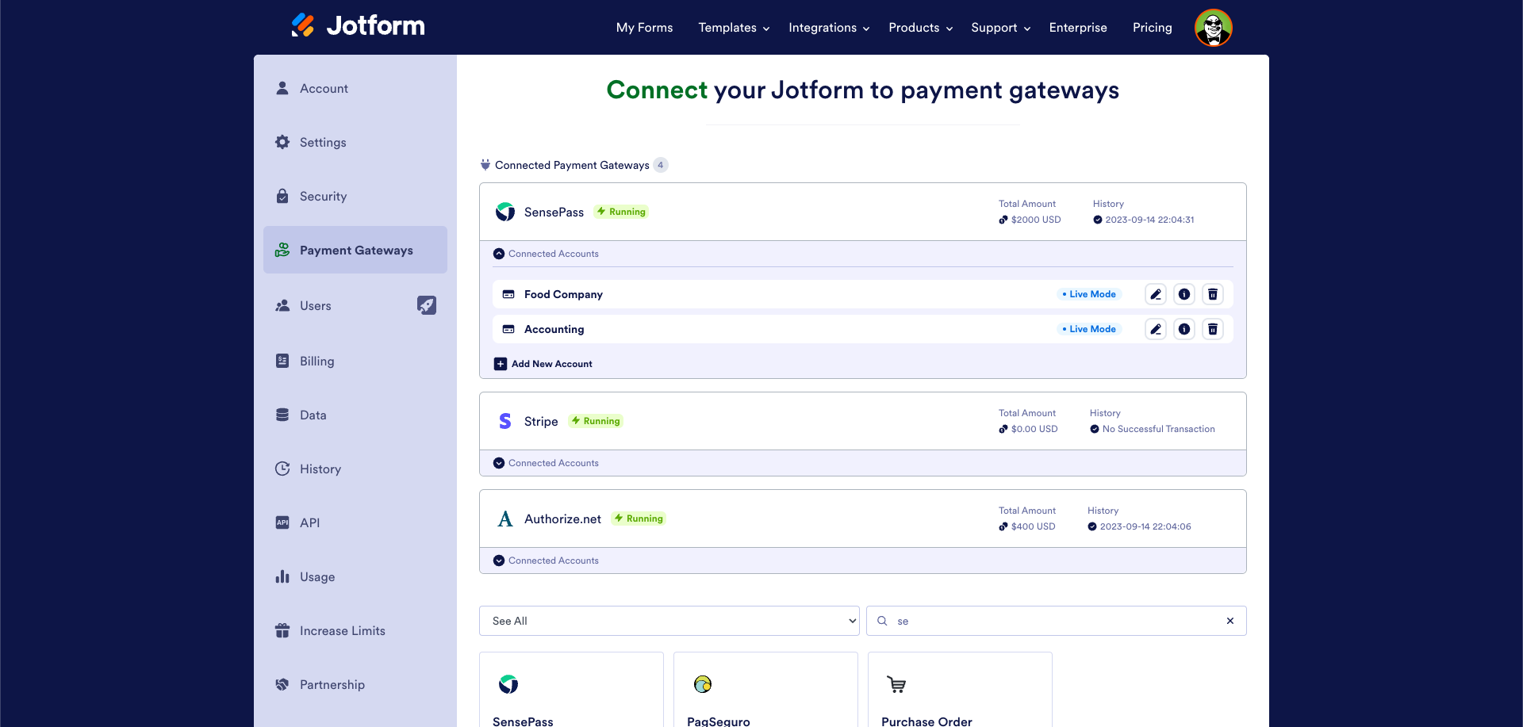The height and width of the screenshot is (727, 1523).
Task: Select Payment Gateways in the sidebar
Action: [x=355, y=250]
